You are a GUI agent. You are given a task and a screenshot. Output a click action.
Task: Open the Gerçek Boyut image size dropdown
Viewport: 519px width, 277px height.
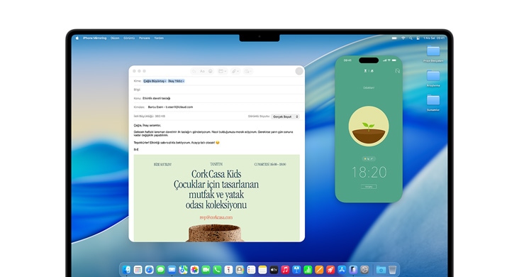[x=285, y=116]
